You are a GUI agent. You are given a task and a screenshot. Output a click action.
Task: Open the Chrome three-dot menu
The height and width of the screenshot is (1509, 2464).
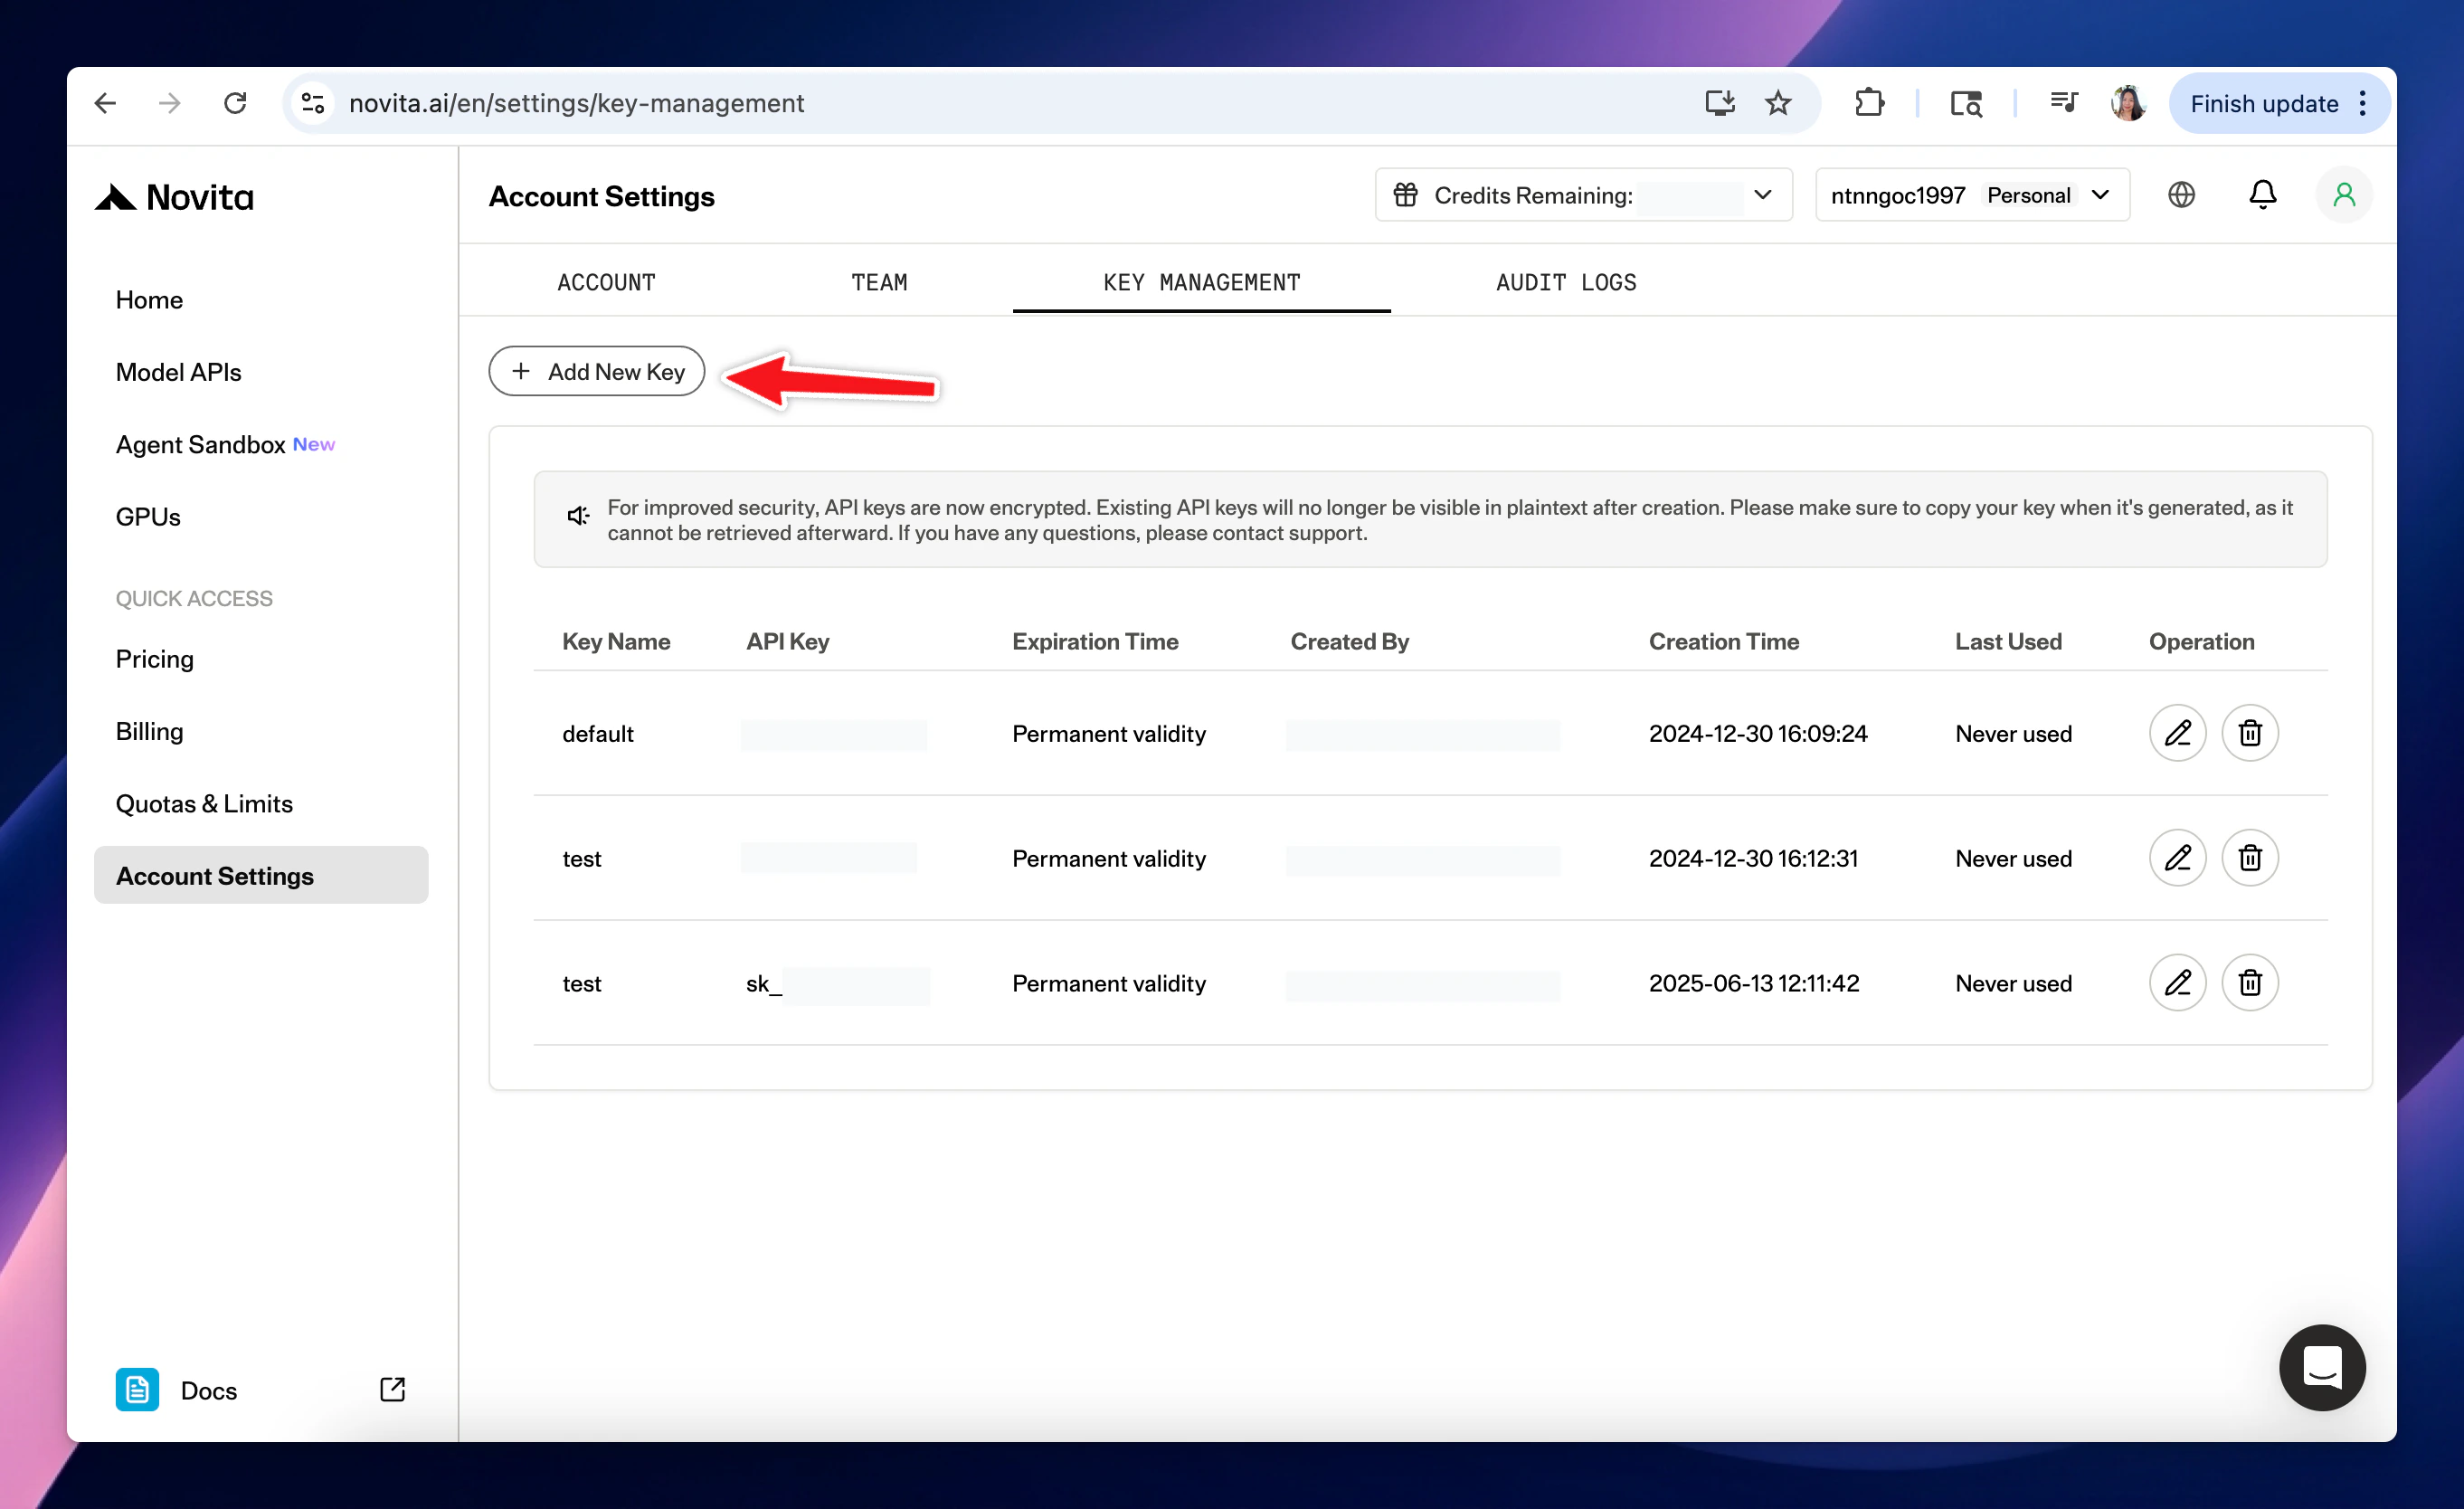pyautogui.click(x=2363, y=103)
